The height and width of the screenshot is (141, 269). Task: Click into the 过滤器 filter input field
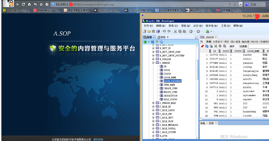pos(258,46)
